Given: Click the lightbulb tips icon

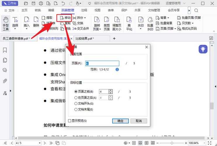Looking at the screenshot, I should click(203, 49).
